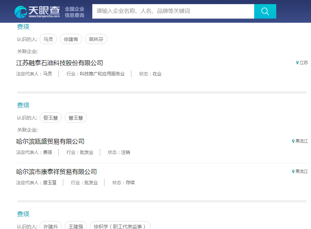Click the Tianyancha logo in header

pyautogui.click(x=38, y=11)
